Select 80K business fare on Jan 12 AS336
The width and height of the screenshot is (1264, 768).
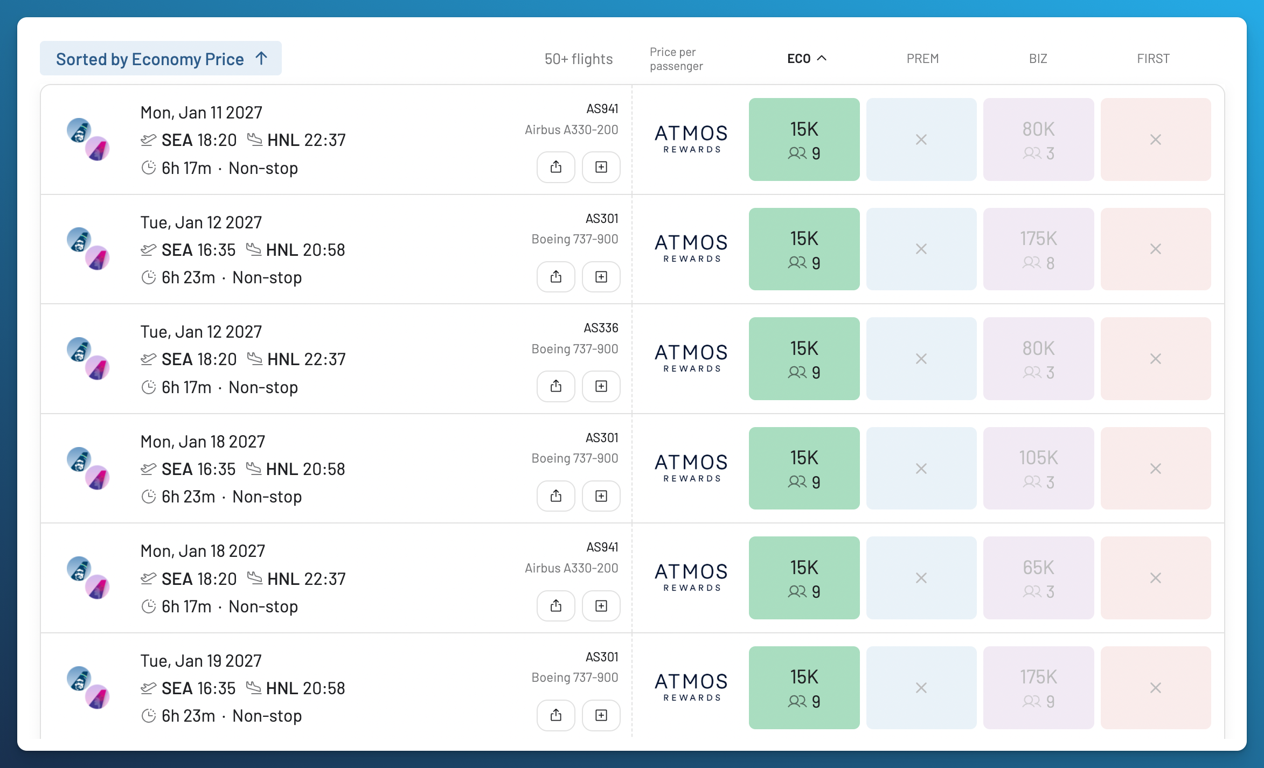[x=1038, y=359]
